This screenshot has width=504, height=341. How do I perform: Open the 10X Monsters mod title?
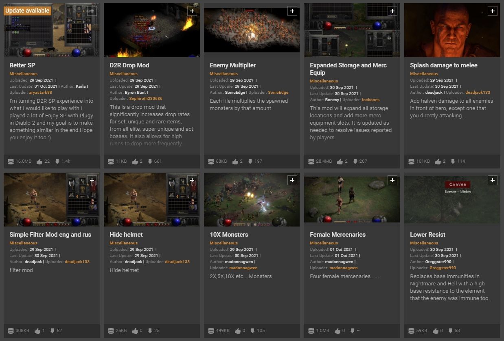tap(229, 235)
